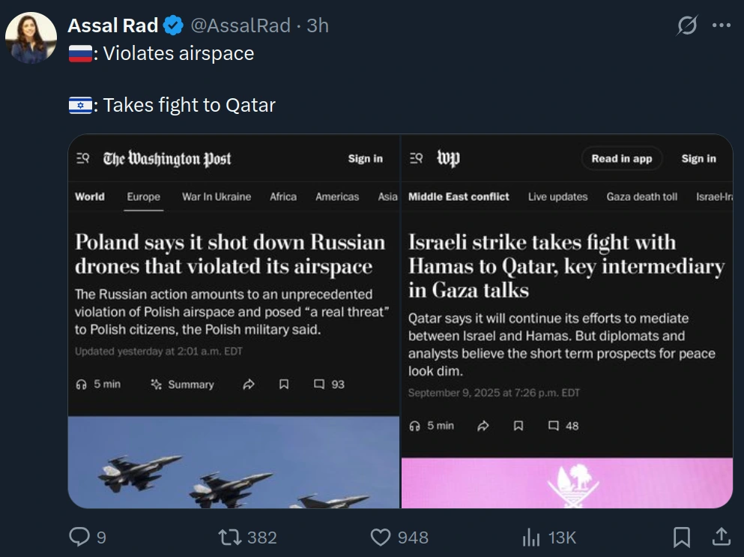Share the post via upload icon
The height and width of the screenshot is (557, 744).
pyautogui.click(x=722, y=537)
